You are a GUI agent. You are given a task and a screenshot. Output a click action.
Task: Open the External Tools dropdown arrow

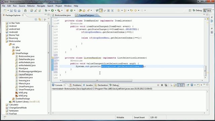(x=62, y=10)
